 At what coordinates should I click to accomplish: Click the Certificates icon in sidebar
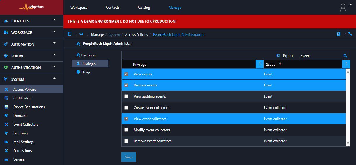pyautogui.click(x=6, y=98)
